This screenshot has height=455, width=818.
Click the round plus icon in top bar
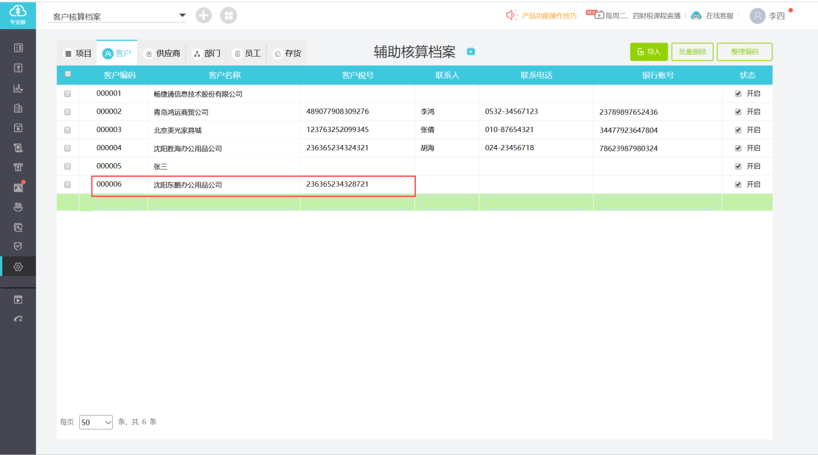click(x=204, y=15)
